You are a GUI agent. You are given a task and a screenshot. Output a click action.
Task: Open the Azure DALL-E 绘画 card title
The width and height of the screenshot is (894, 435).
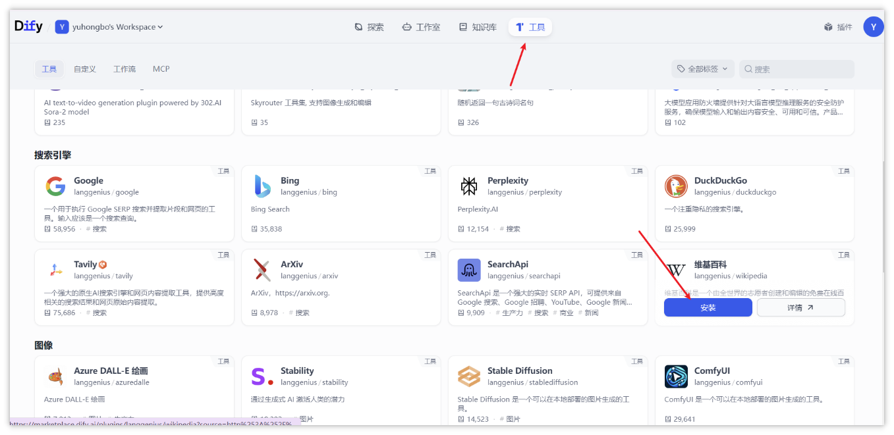click(x=111, y=371)
